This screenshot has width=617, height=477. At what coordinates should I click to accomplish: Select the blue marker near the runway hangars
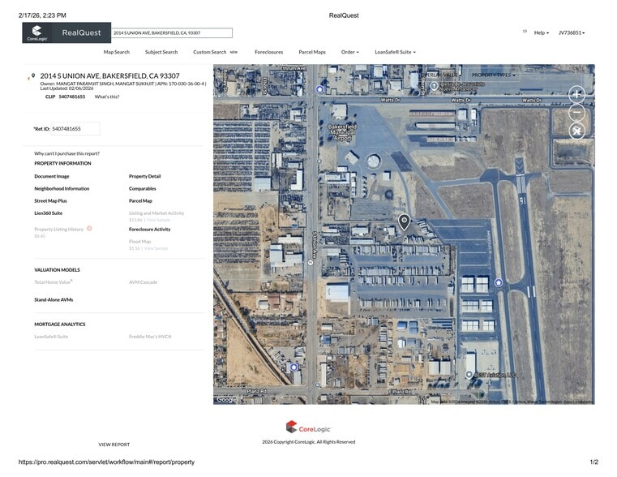coord(499,282)
